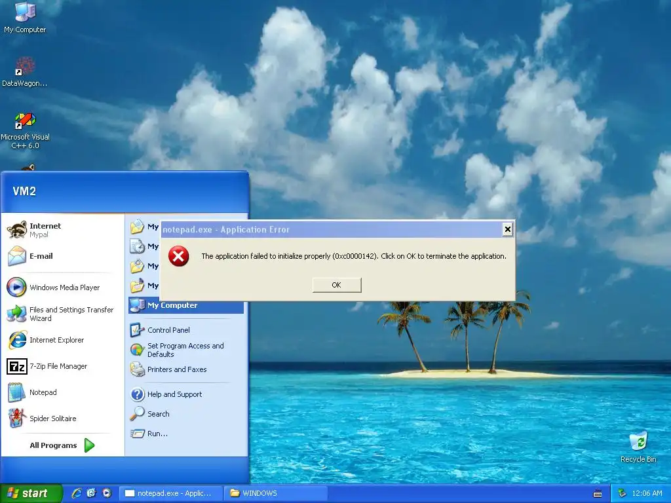
Task: Launch Windows Media Player from Quick Launch
Action: (x=107, y=493)
